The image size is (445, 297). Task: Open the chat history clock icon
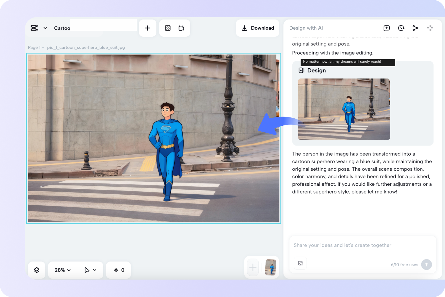tap(401, 28)
